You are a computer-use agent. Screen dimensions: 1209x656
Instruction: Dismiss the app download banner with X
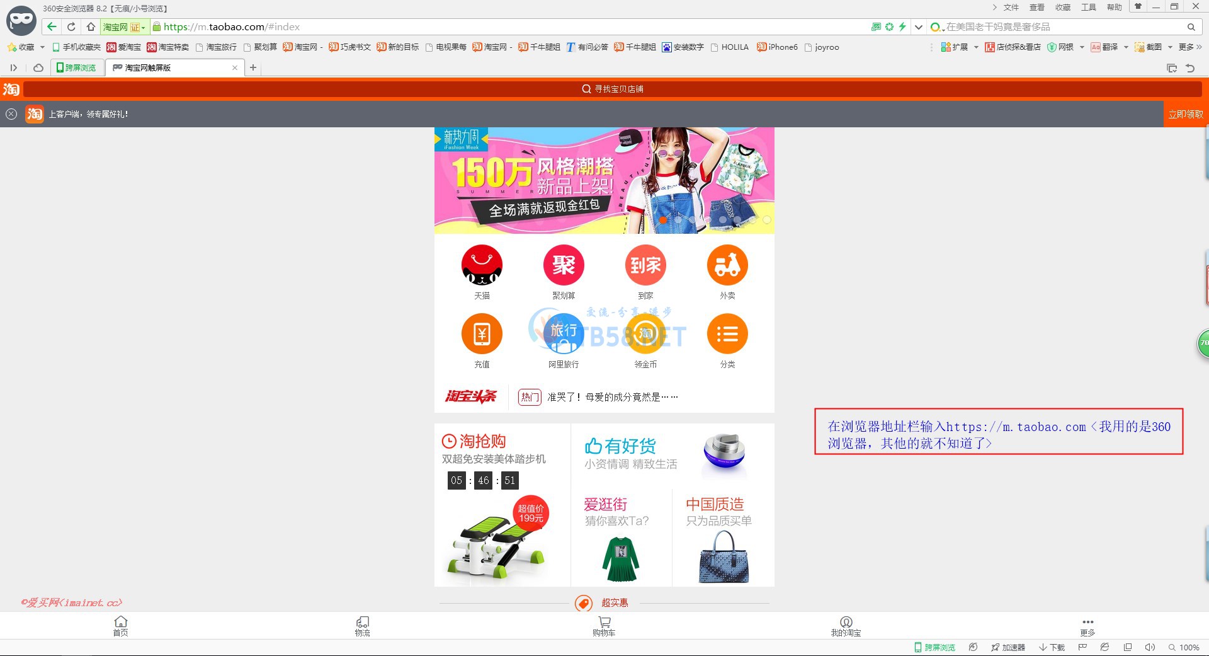(x=11, y=114)
